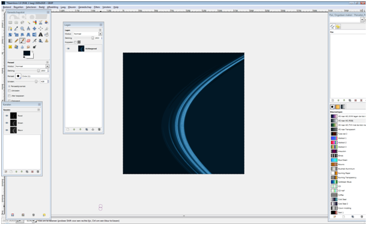Select the Measure compass tool
Viewport: 367px width, 225px height.
[x=28, y=28]
